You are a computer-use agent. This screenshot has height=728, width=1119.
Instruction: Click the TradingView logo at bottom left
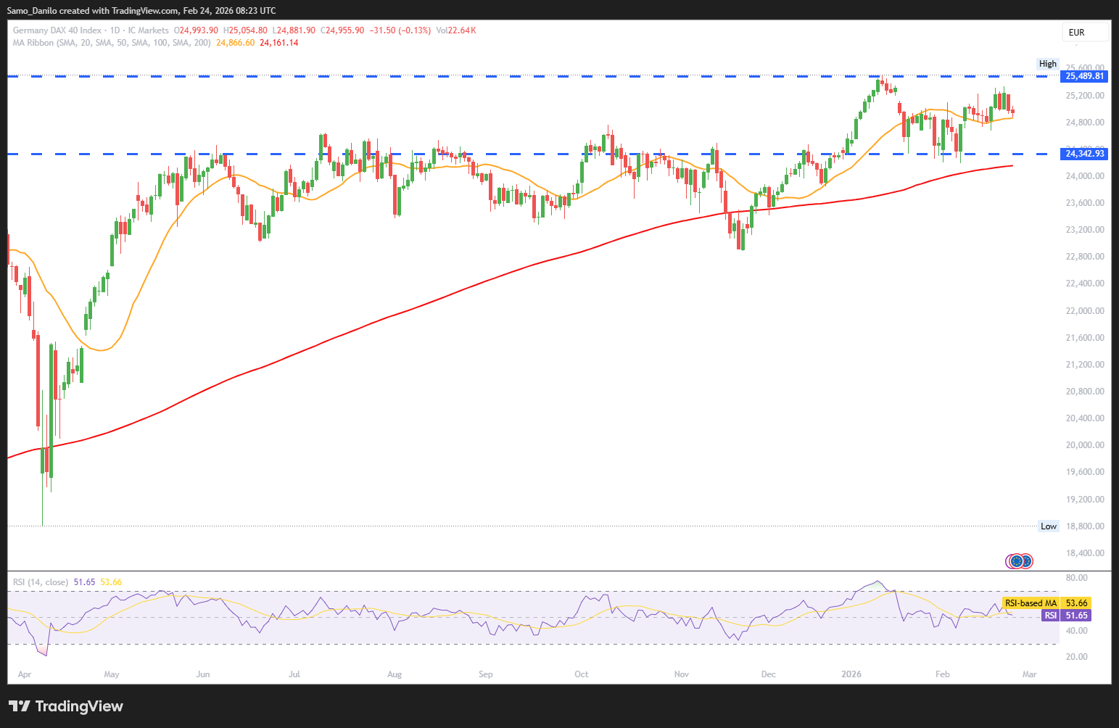(x=66, y=706)
